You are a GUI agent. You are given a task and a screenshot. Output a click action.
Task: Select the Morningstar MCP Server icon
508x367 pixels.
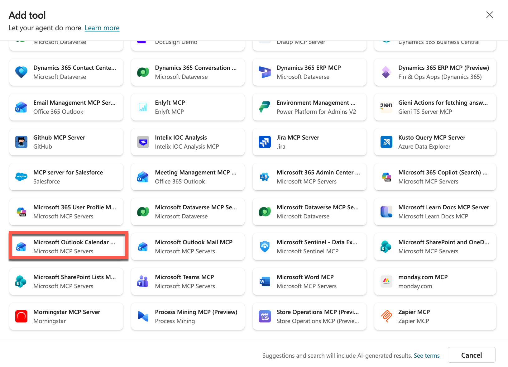click(x=21, y=316)
